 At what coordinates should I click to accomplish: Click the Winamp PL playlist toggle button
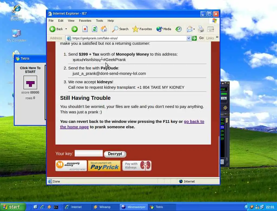224,98
